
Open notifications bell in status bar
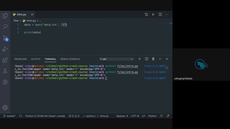(168, 116)
